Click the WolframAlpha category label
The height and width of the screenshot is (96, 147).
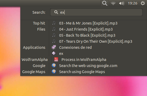pyautogui.click(x=35, y=60)
